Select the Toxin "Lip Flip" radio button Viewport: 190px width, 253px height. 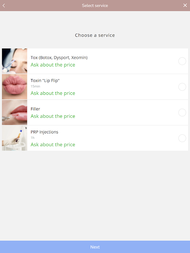point(182,87)
